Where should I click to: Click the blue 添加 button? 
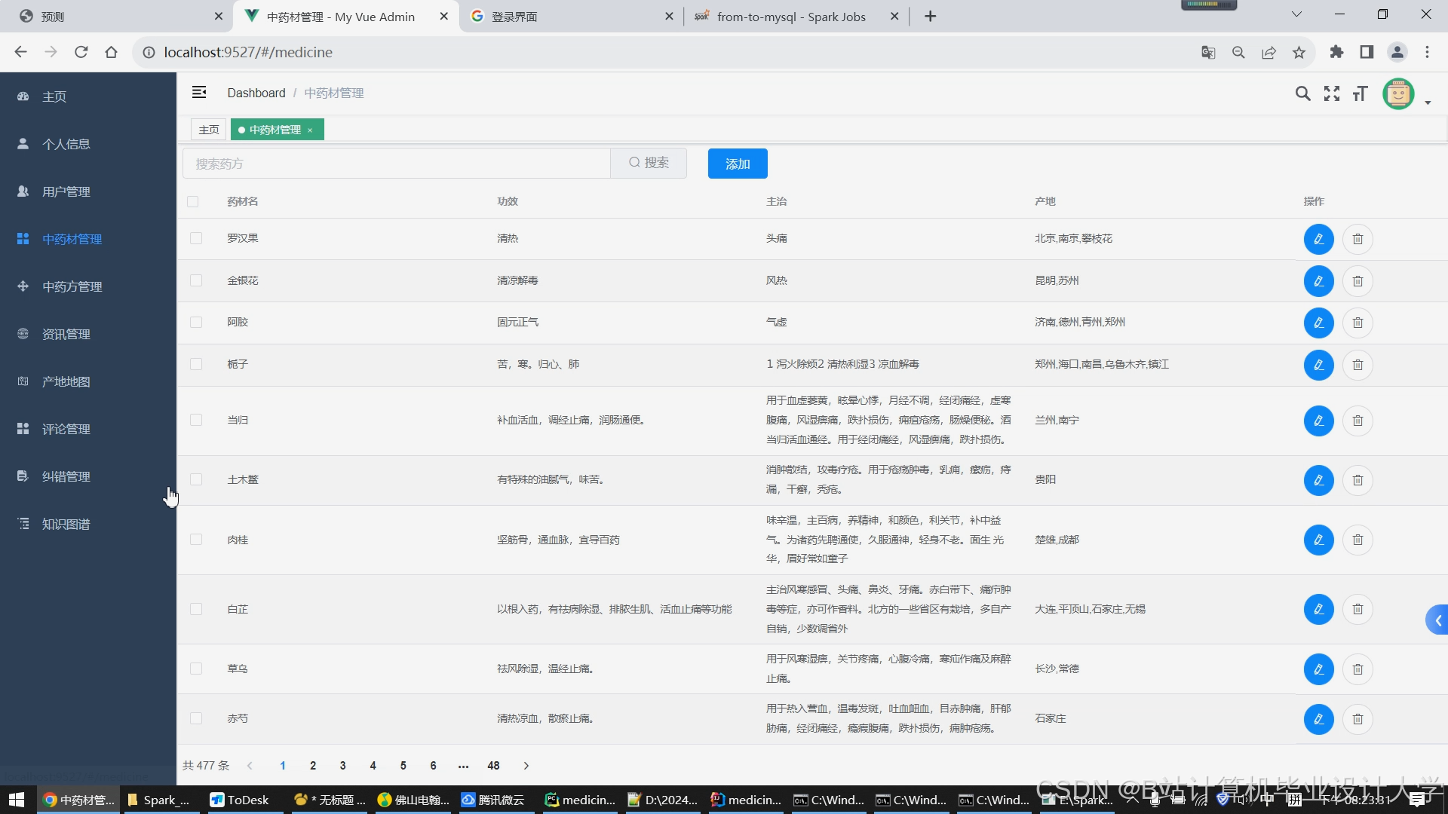[x=737, y=164]
